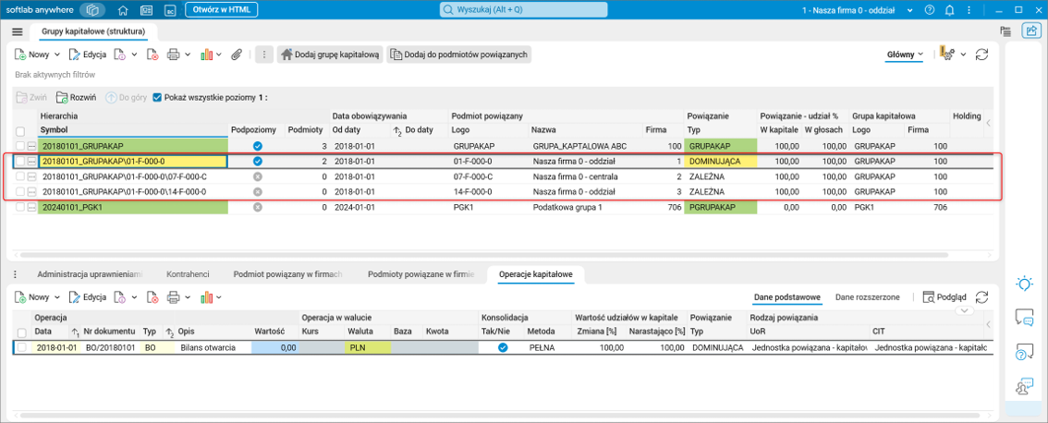Tick the checkbox for row BO/20180101
The width and height of the screenshot is (1048, 423).
(x=21, y=347)
